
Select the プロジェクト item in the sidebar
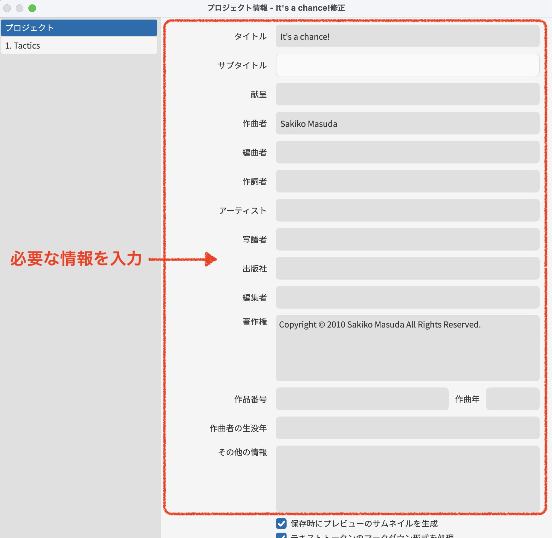tap(79, 28)
